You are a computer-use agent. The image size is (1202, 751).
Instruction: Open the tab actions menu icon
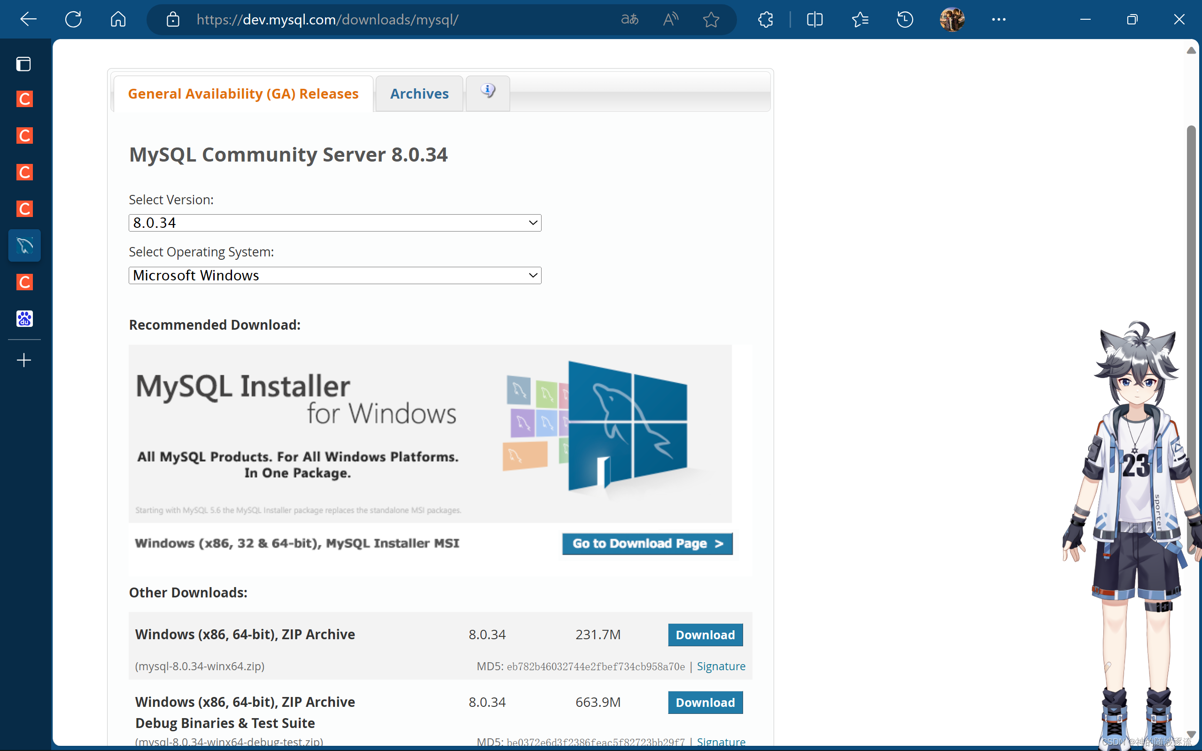tap(23, 63)
